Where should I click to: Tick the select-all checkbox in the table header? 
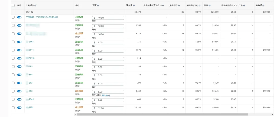[13, 5]
